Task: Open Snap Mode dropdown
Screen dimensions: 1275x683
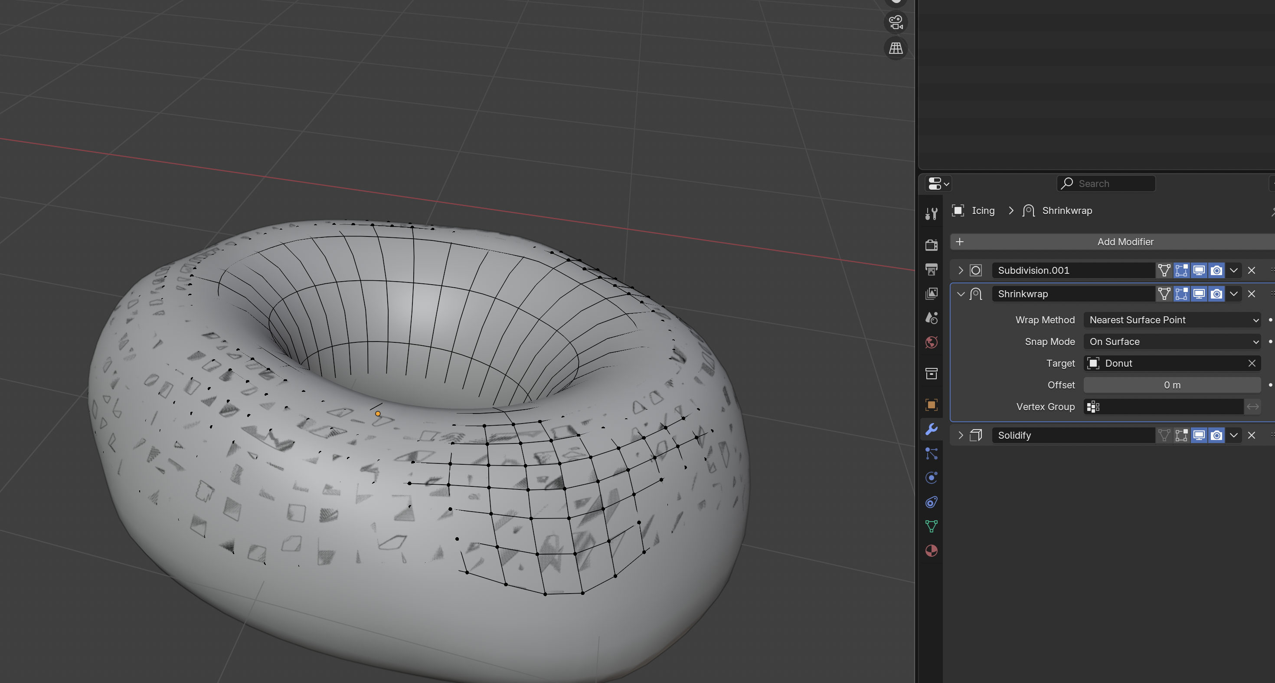Action: [1171, 342]
